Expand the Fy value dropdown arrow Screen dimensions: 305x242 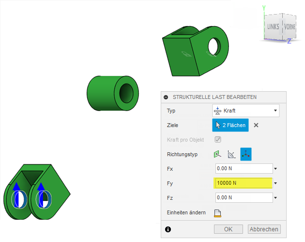(x=275, y=183)
